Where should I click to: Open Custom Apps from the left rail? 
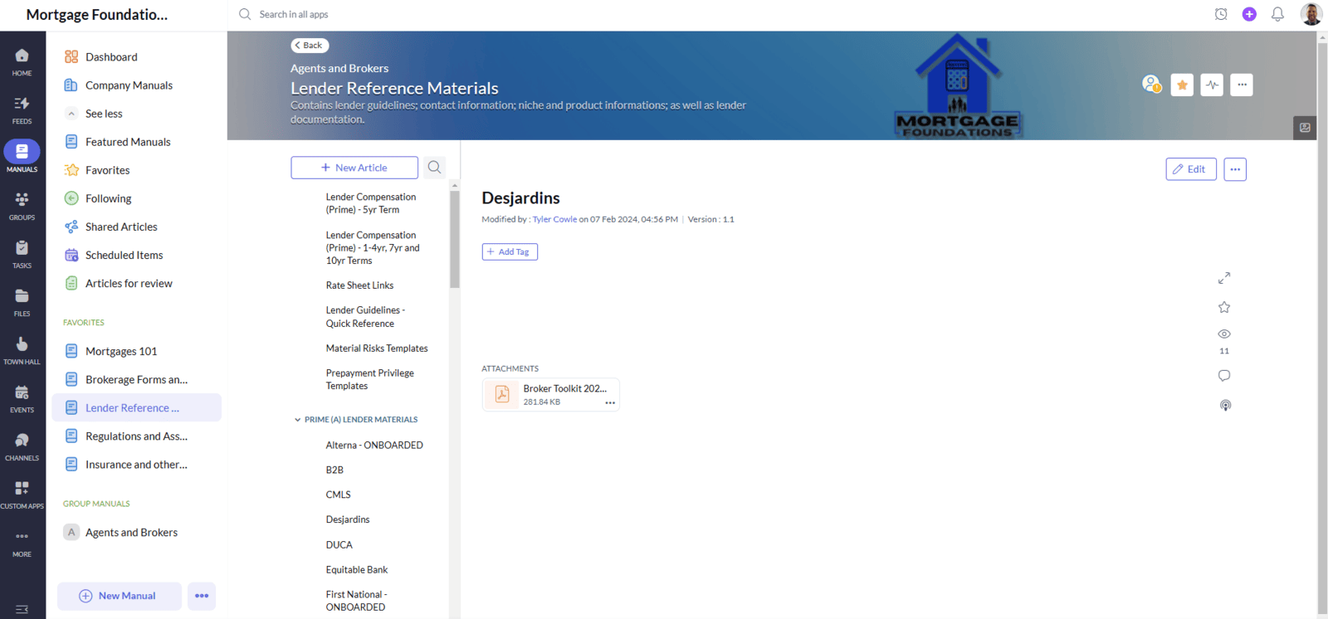click(22, 495)
